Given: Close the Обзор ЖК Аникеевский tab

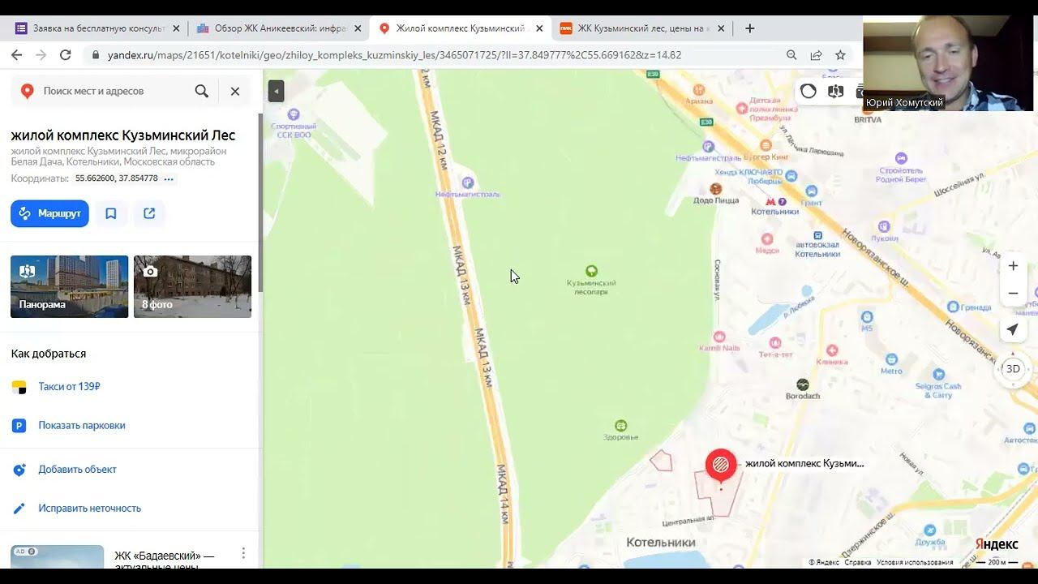Looking at the screenshot, I should pos(358,28).
